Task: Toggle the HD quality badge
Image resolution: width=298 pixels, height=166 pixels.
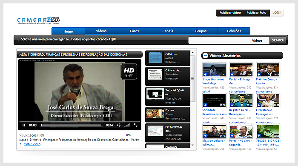Action: point(129,72)
